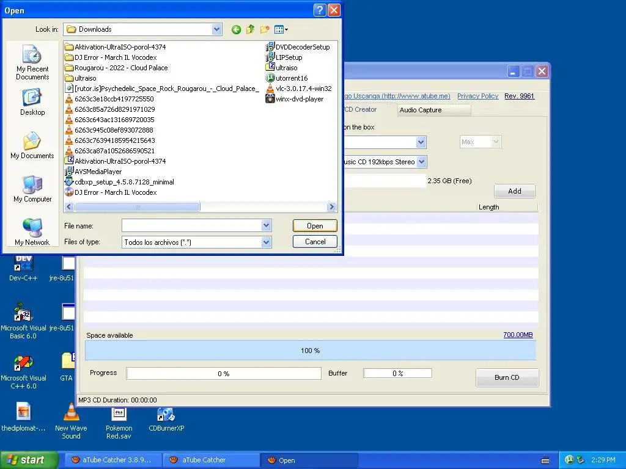Open the Privacy Policy link
The width and height of the screenshot is (626, 469).
[477, 96]
